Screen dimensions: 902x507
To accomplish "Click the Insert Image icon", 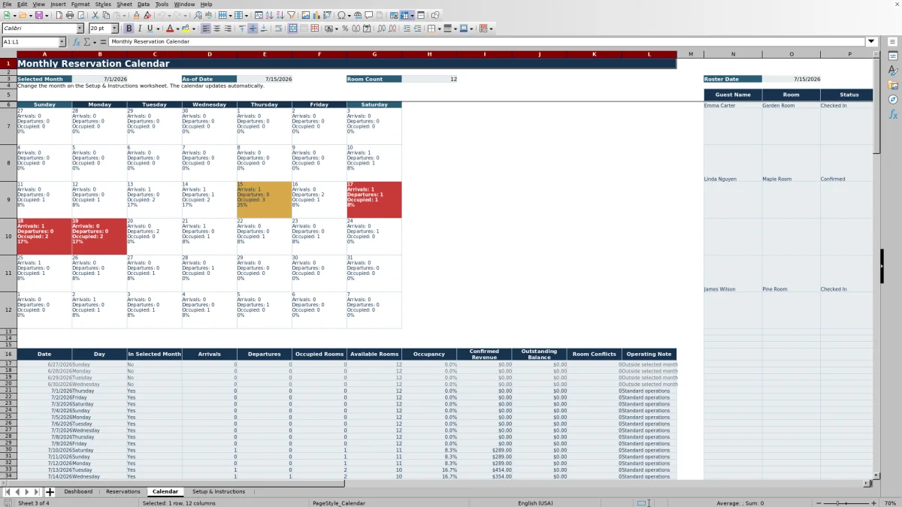I will coord(306,15).
